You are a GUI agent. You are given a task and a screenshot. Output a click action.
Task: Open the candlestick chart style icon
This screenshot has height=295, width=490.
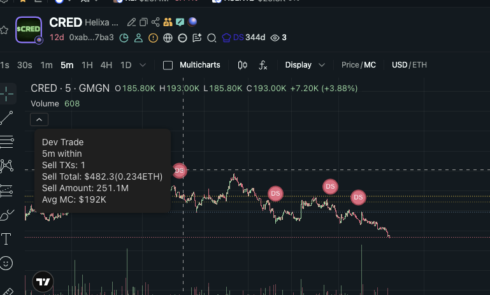click(x=243, y=65)
